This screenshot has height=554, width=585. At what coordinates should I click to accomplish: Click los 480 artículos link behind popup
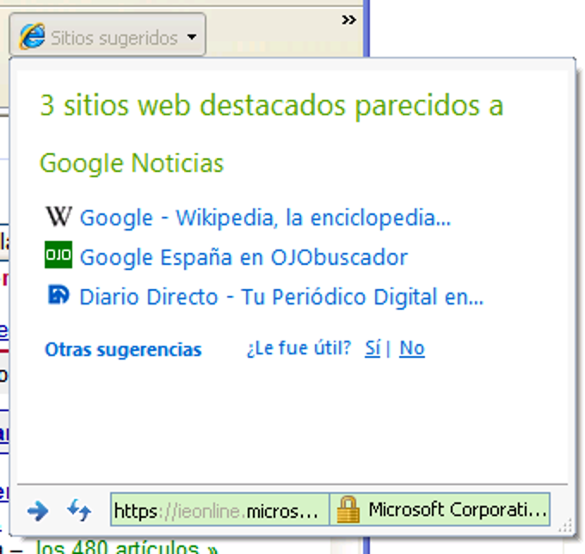point(126,547)
